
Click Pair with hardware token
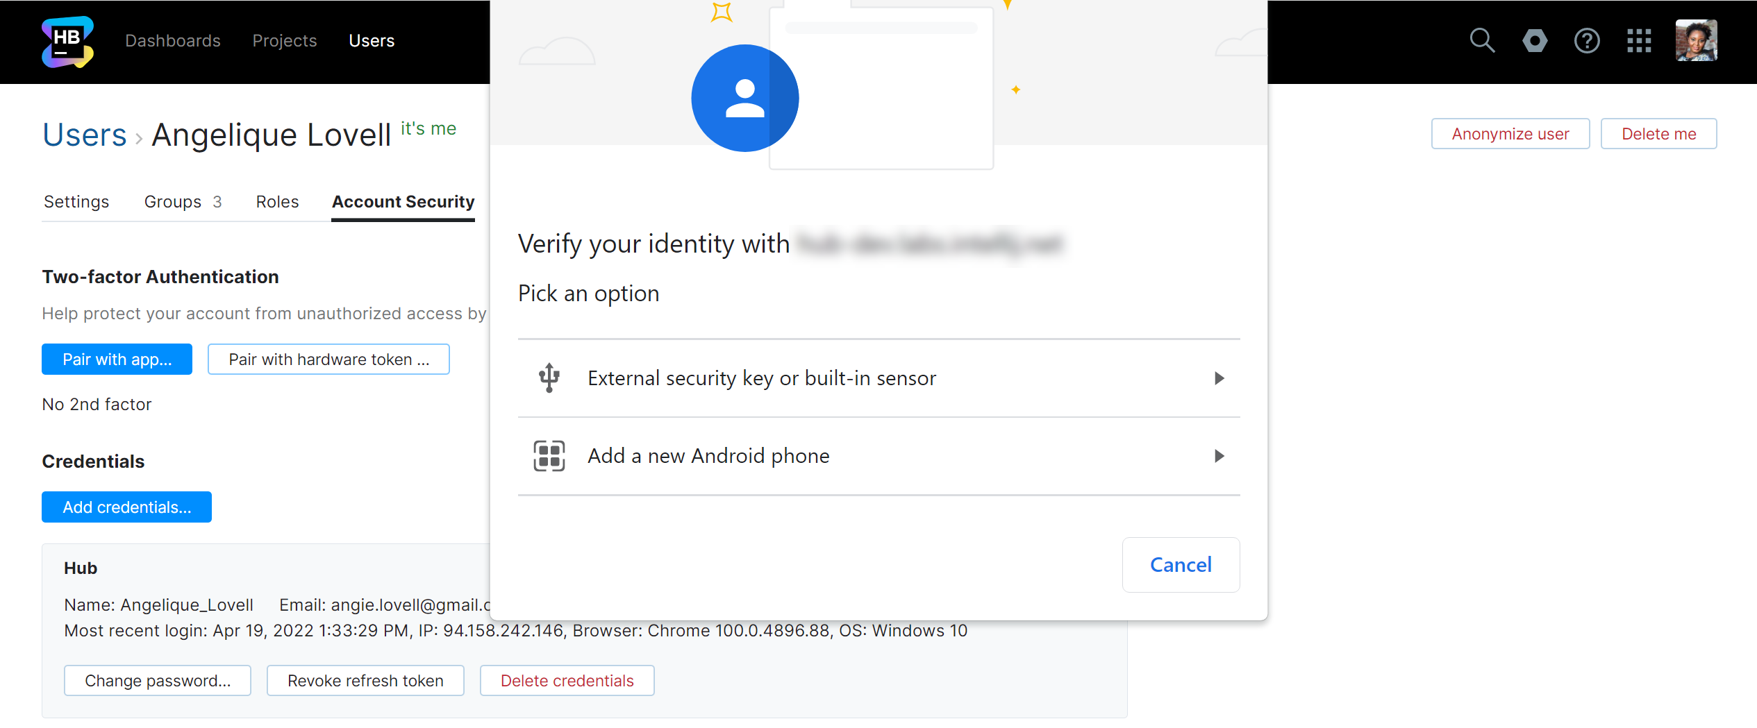pyautogui.click(x=328, y=359)
